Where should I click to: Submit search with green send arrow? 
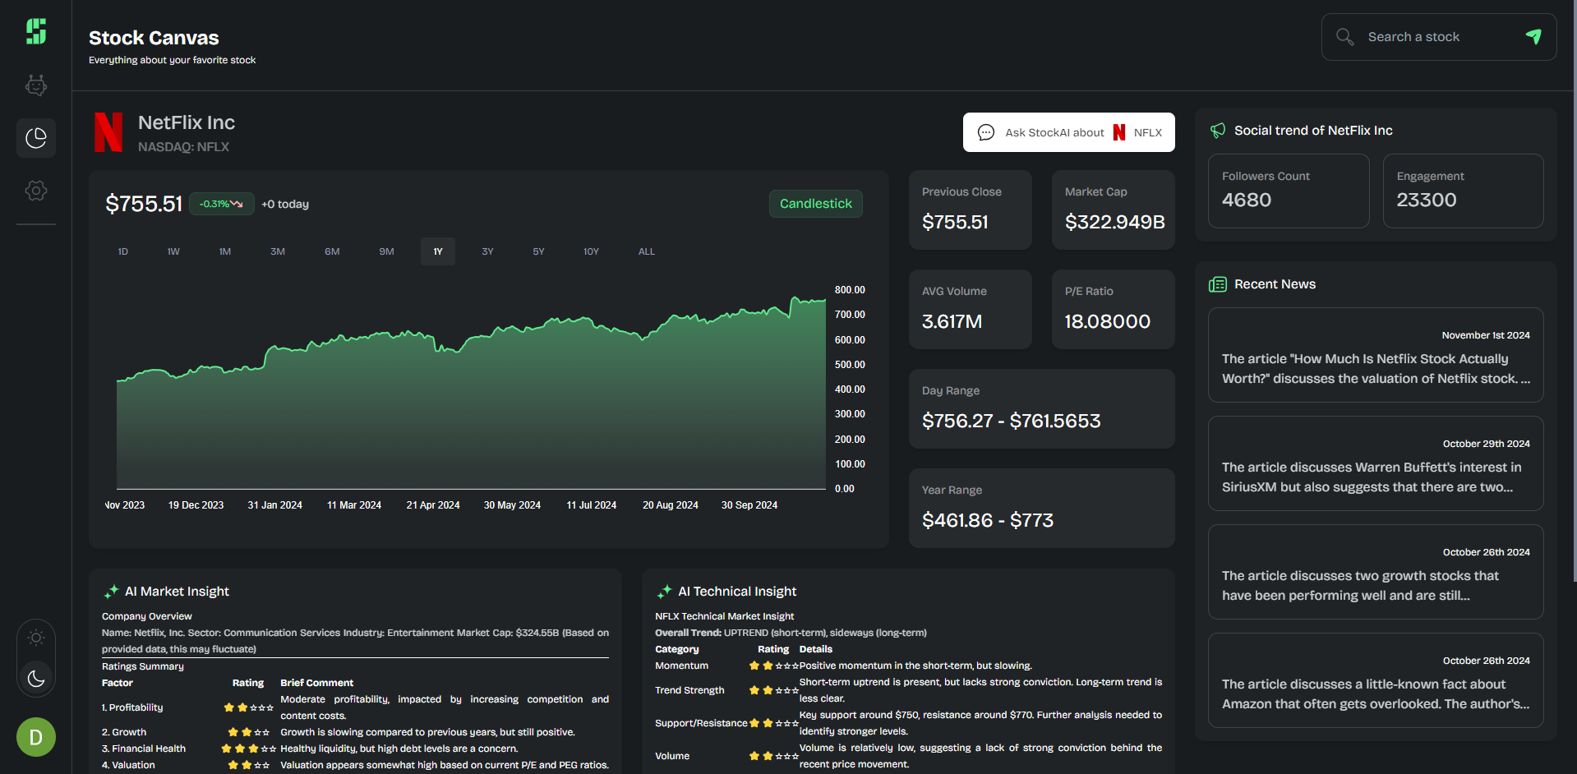point(1533,36)
